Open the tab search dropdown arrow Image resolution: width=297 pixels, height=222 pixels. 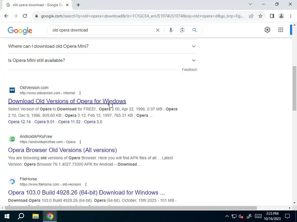pyautogui.click(x=250, y=4)
